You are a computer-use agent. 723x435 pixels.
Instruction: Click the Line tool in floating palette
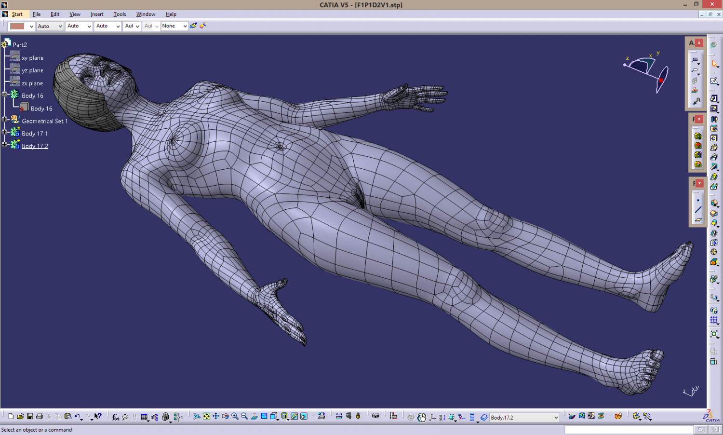pos(697,210)
